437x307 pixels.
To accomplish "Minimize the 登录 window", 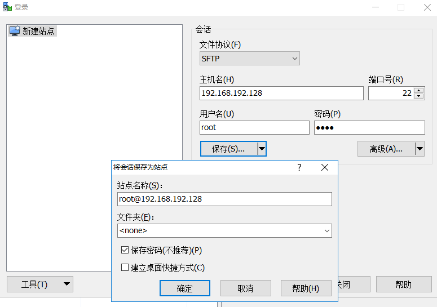I will coord(376,7).
